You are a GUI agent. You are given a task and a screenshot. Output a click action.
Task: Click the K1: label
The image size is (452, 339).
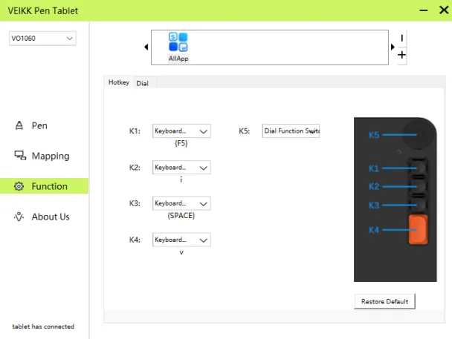pos(135,131)
